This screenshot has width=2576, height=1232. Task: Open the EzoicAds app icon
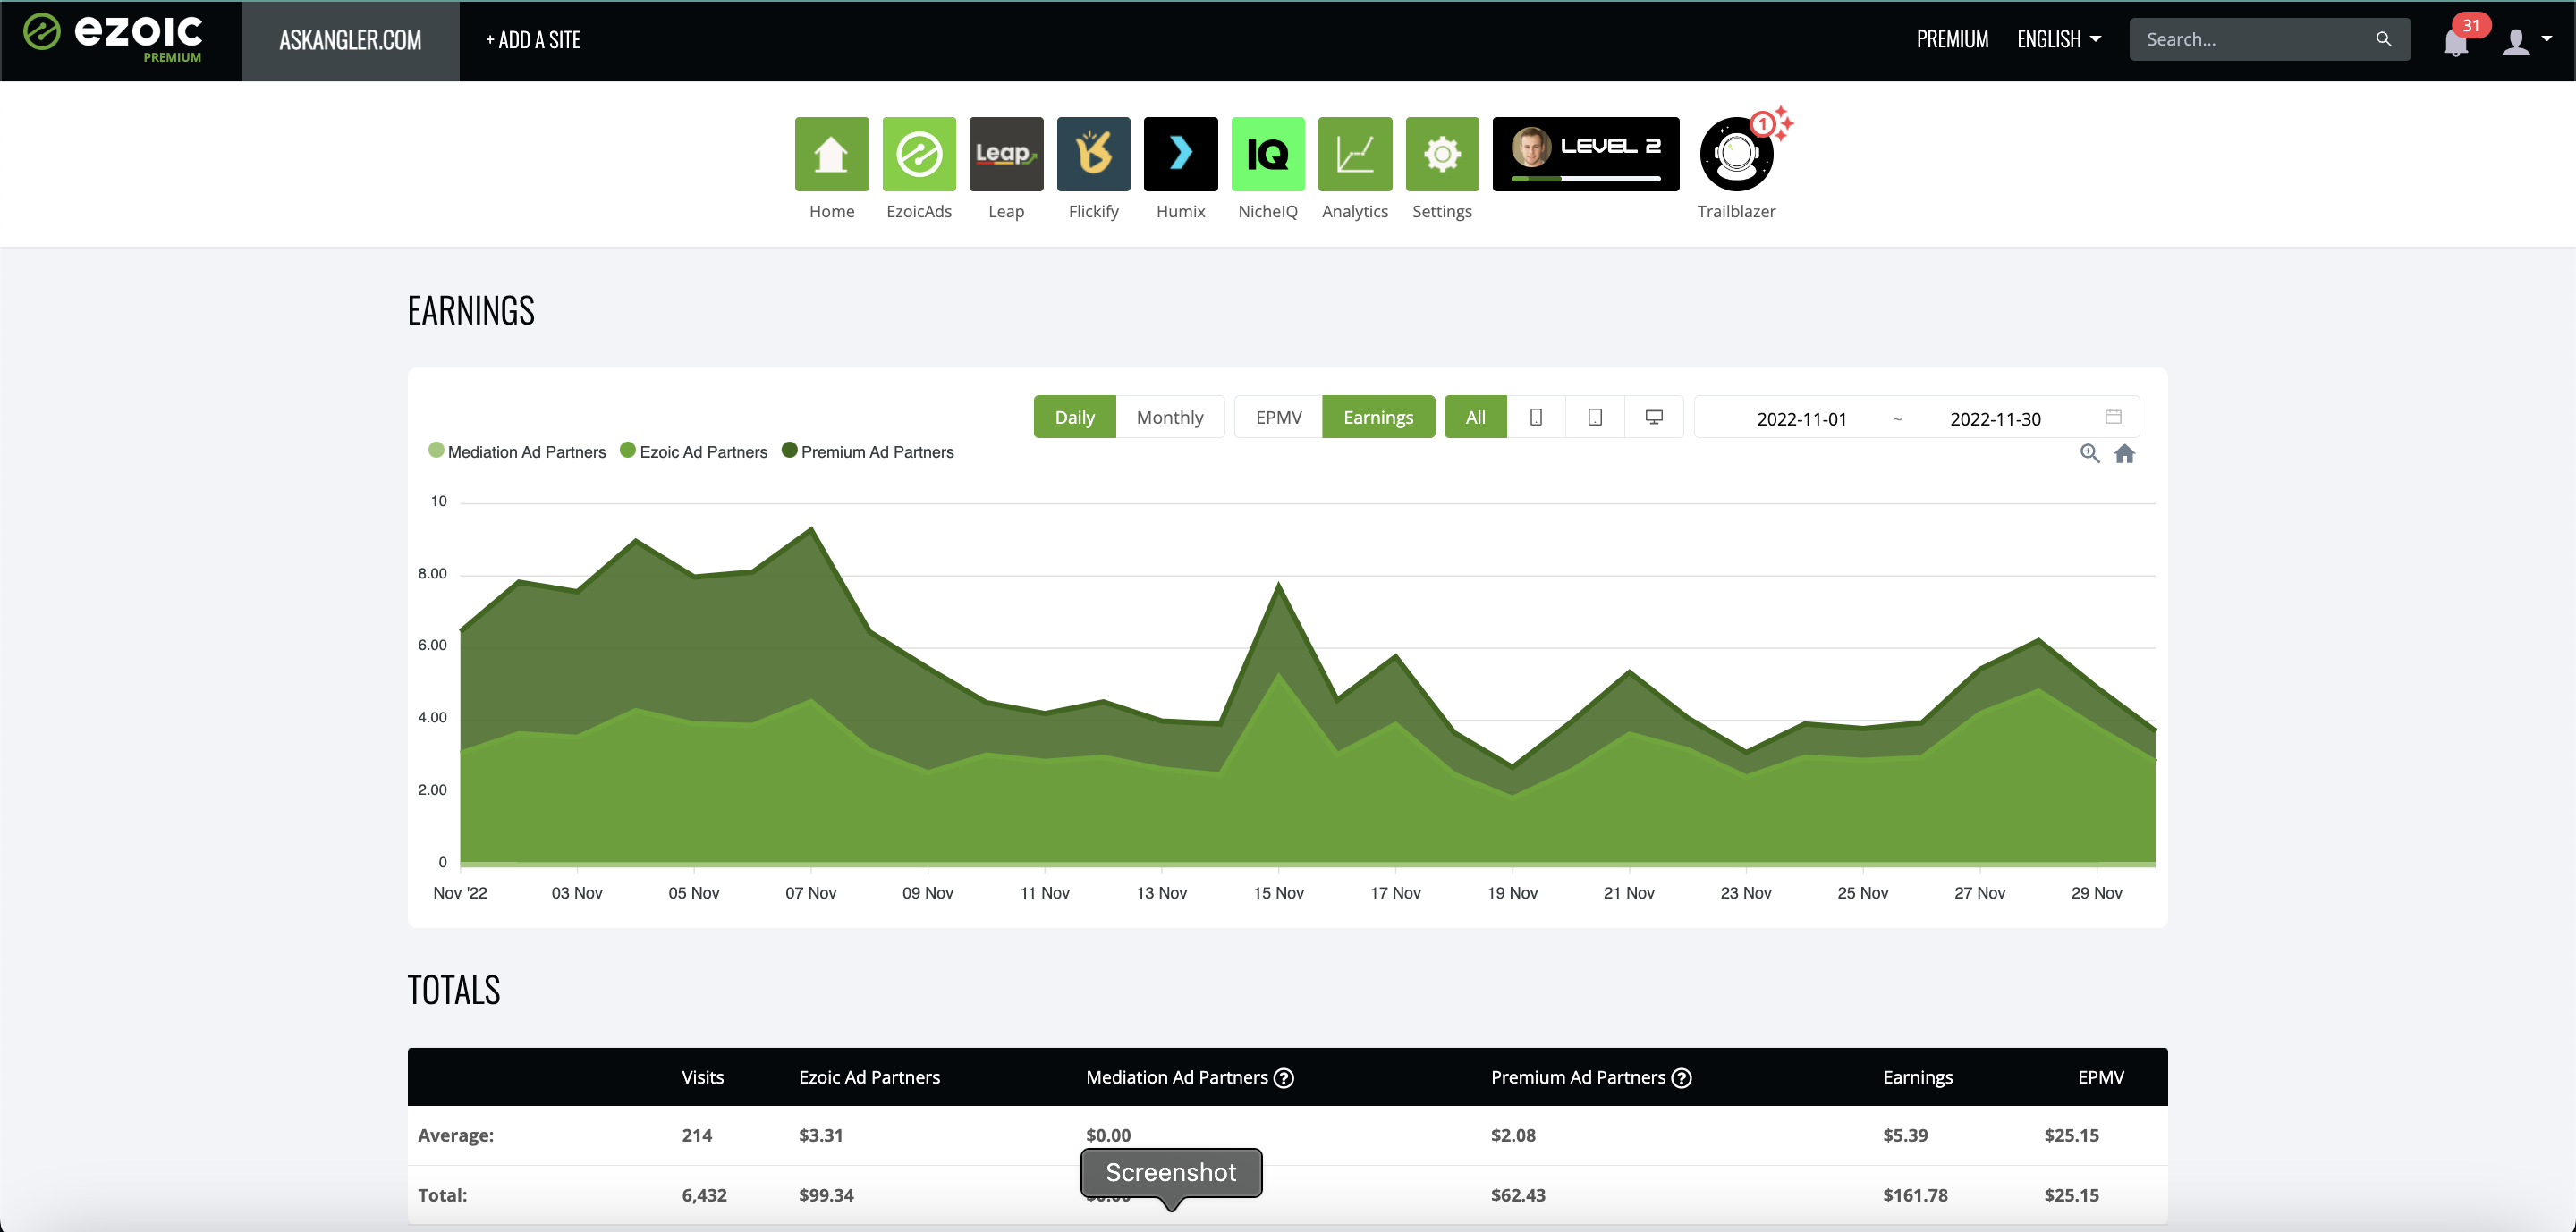(x=919, y=154)
